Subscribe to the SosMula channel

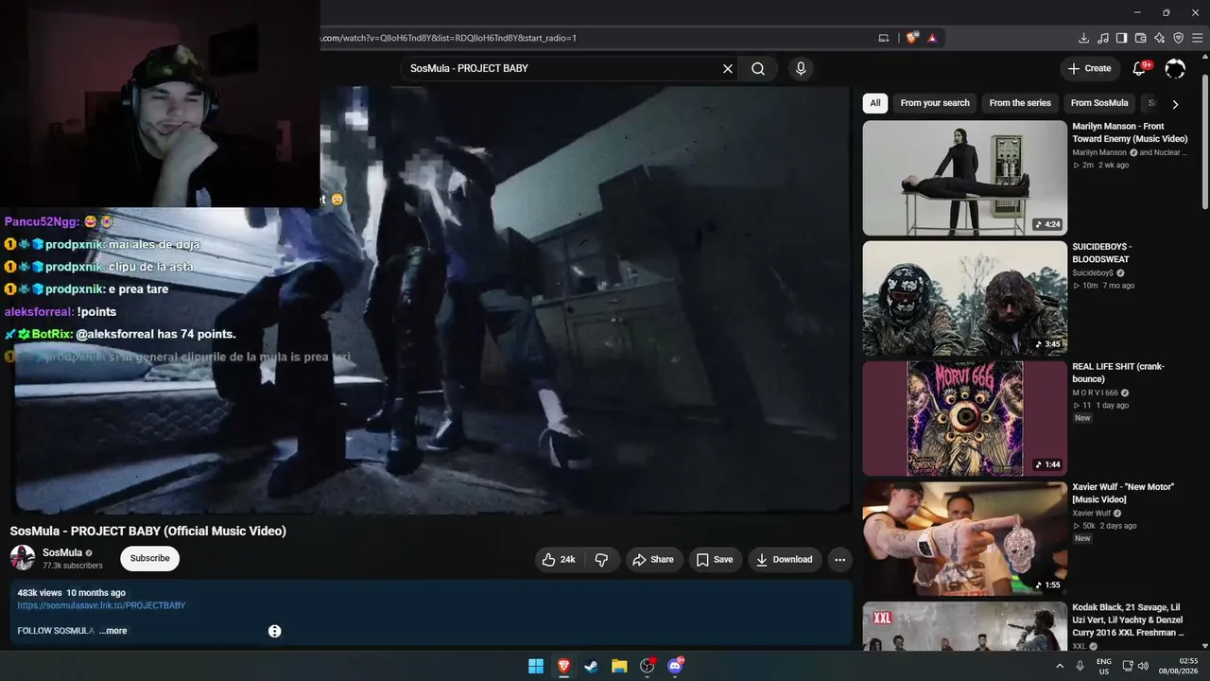tap(149, 558)
